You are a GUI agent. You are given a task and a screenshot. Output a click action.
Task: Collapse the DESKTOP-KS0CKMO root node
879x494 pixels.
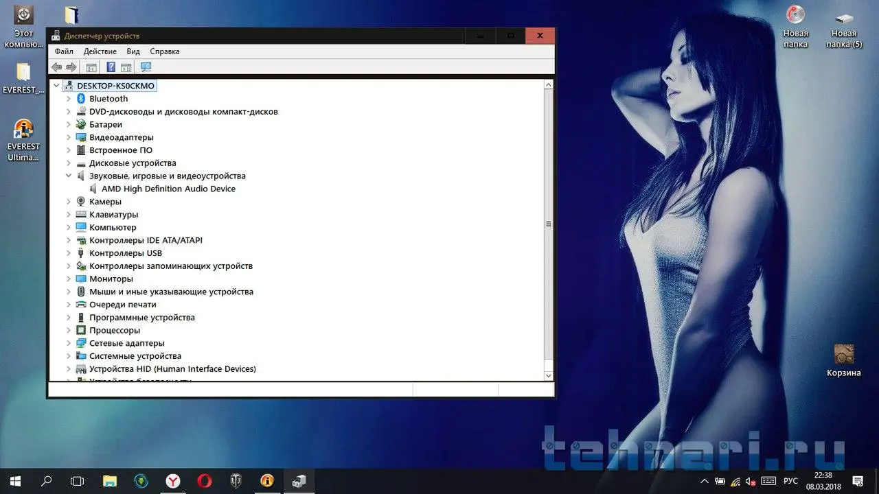coord(56,86)
